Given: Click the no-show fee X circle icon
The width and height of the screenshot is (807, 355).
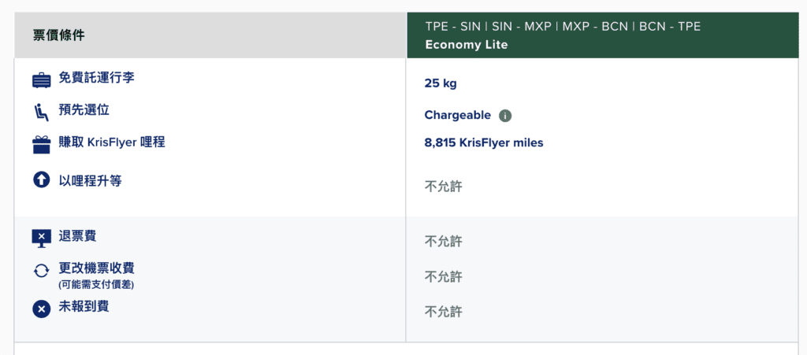Looking at the screenshot, I should click(41, 309).
